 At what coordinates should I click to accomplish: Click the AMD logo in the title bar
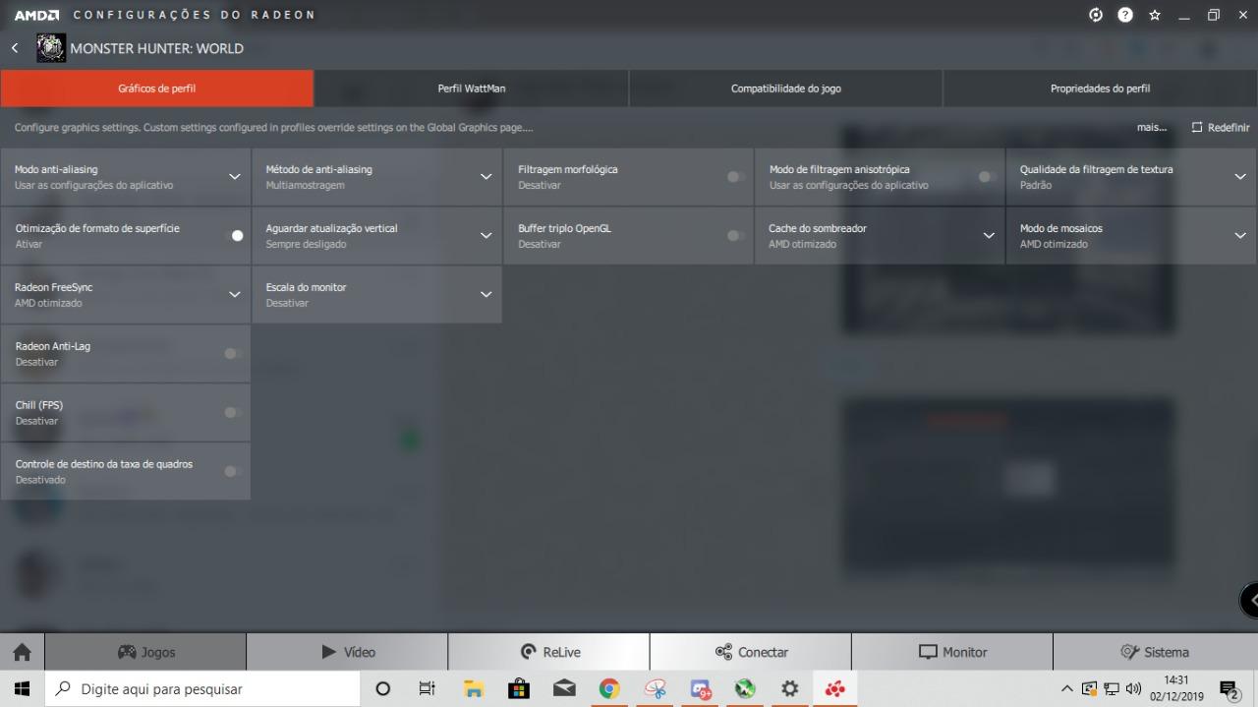click(36, 15)
